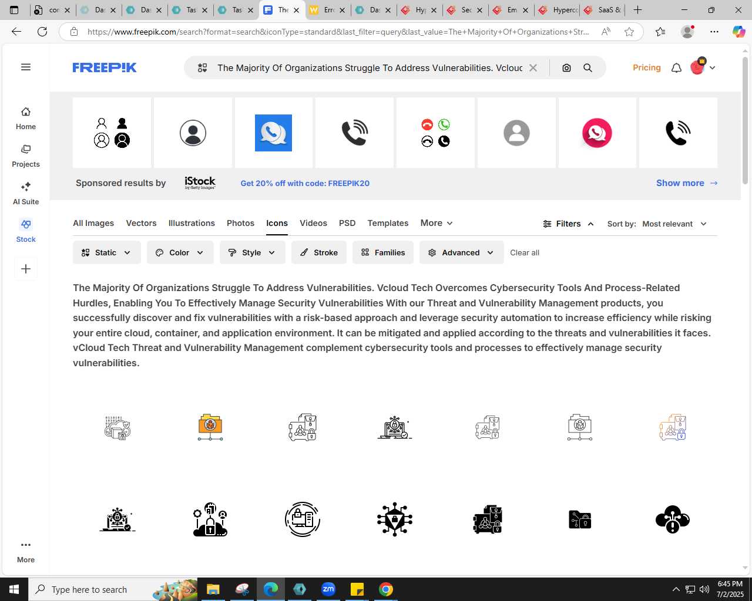
Task: Open a new browser tab
Action: 637,10
